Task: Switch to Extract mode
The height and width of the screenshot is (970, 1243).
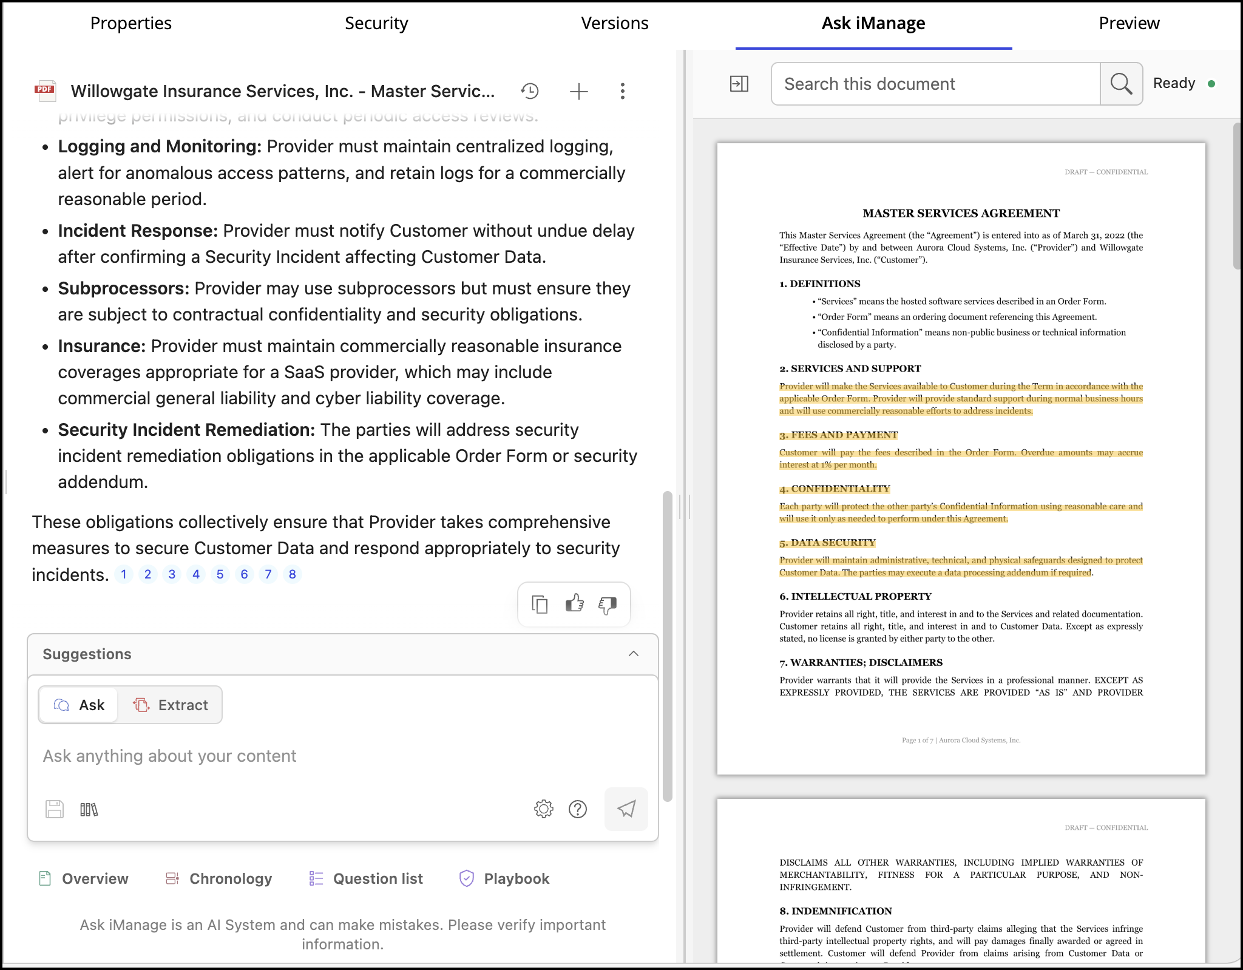Action: tap(171, 705)
